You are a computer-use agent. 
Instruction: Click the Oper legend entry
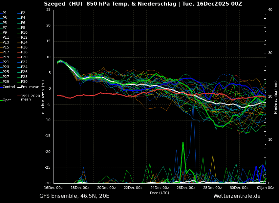7,100
